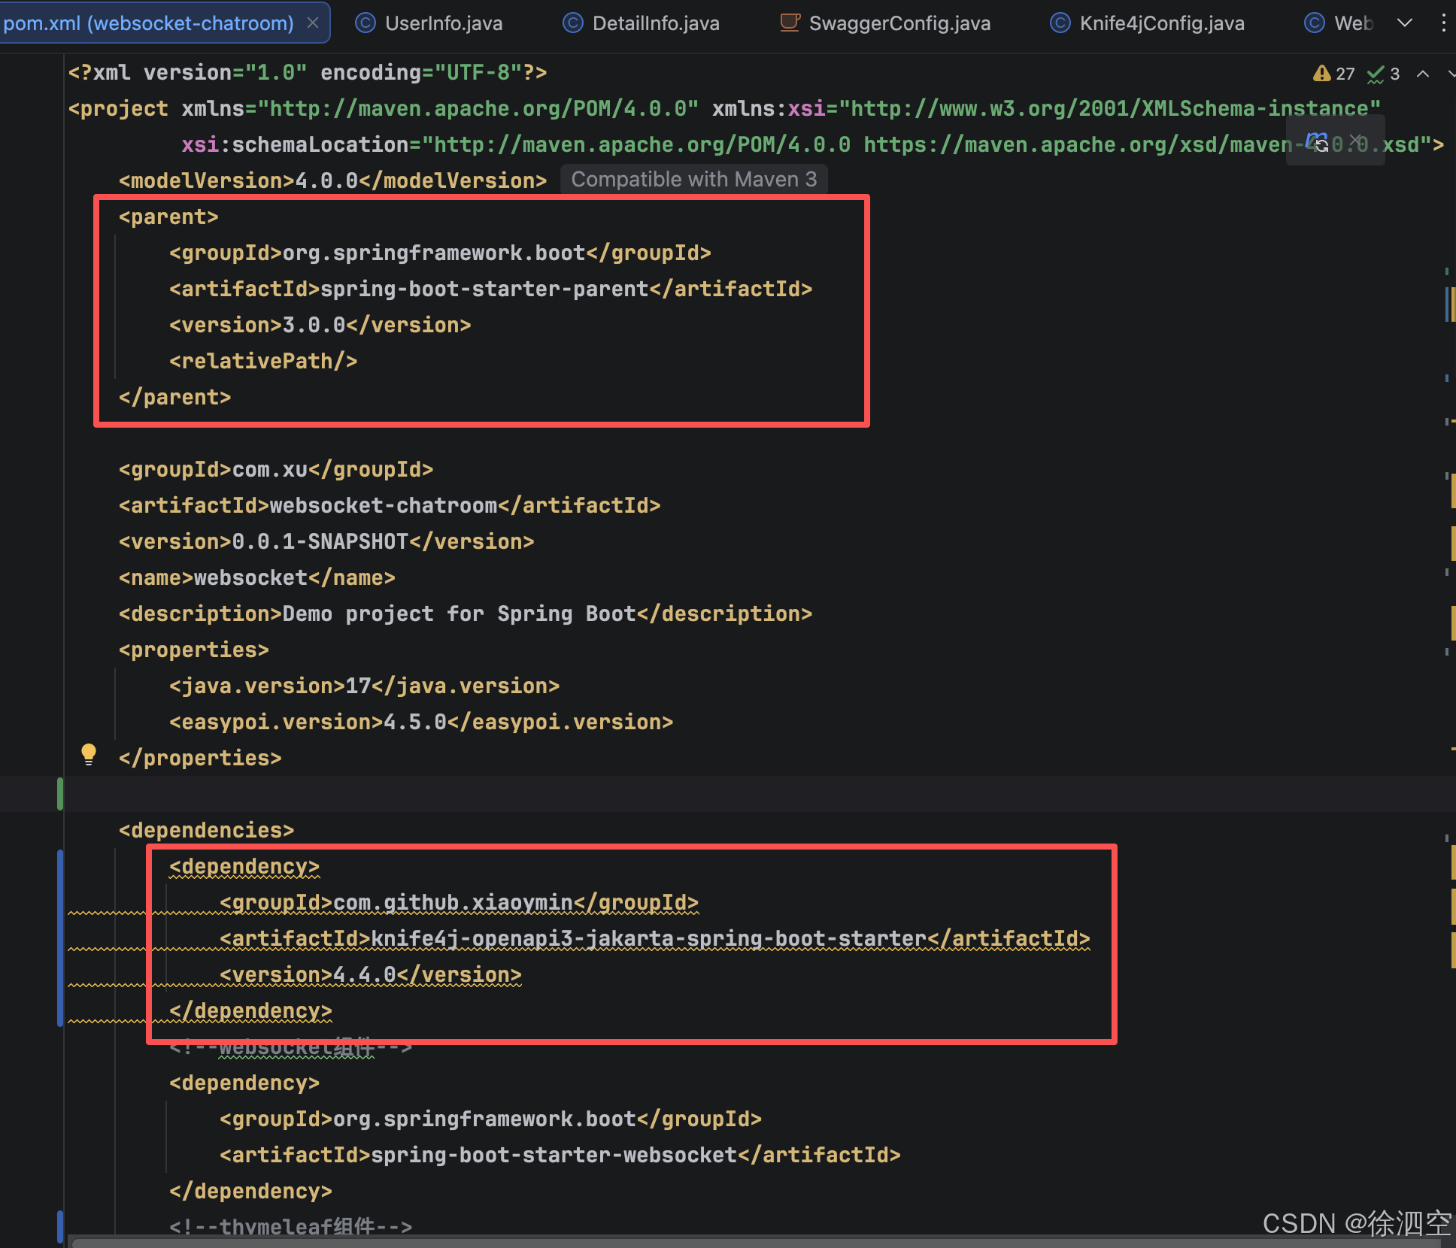Switch to the Knife4jConfig.java tab
Screen dimensions: 1456x1248
coord(1160,23)
